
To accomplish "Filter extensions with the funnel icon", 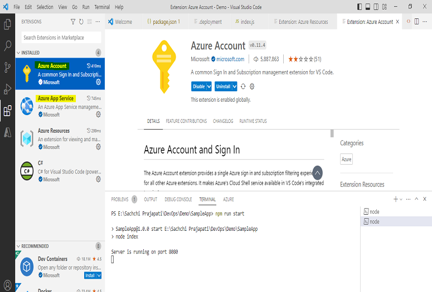I will [72, 22].
